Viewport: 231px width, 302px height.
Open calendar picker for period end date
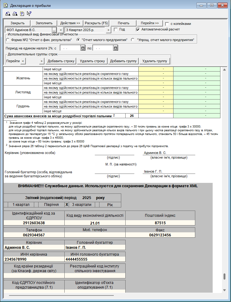(115, 48)
